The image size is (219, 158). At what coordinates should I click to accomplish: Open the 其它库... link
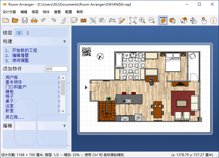point(15,117)
